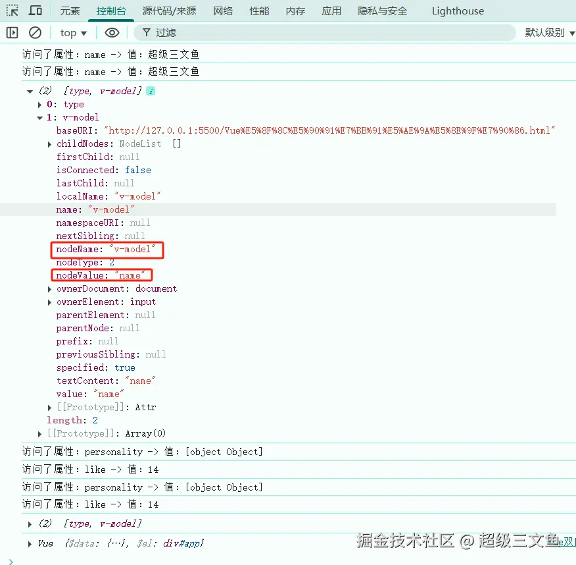
Task: Switch to the 内存 tab
Action: click(295, 11)
